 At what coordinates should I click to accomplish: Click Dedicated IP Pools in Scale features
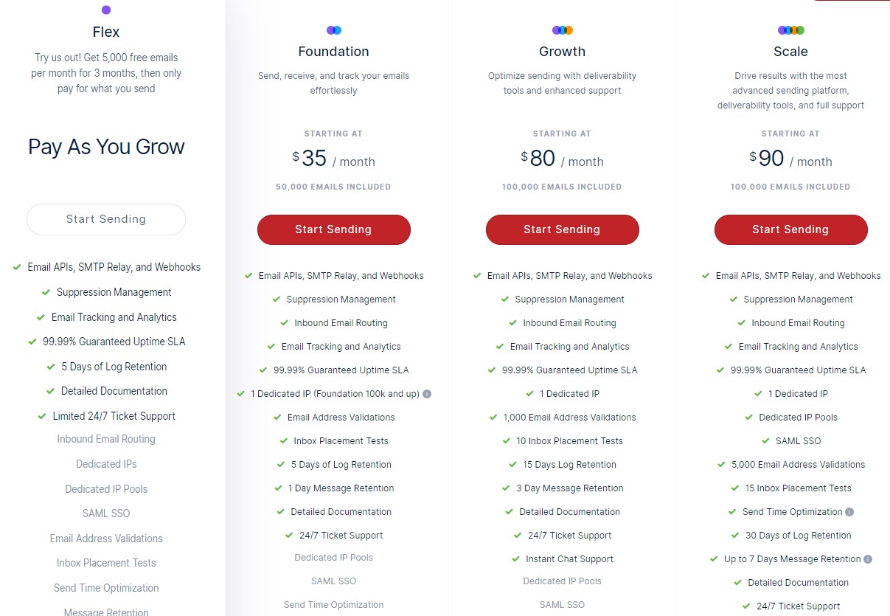point(798,418)
